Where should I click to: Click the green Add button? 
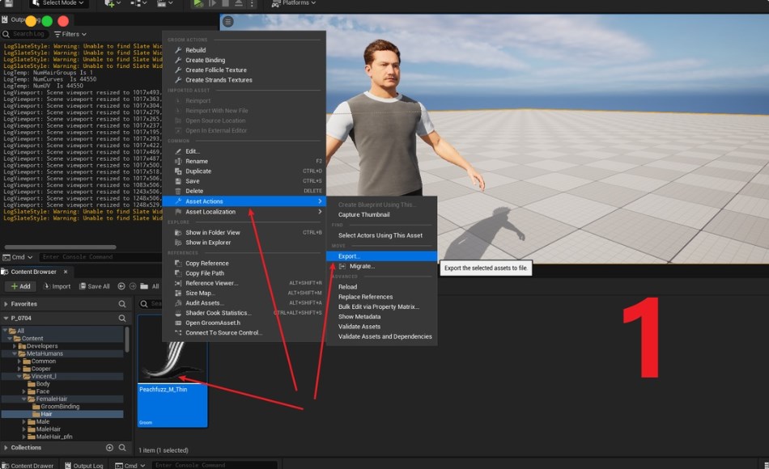pyautogui.click(x=20, y=286)
